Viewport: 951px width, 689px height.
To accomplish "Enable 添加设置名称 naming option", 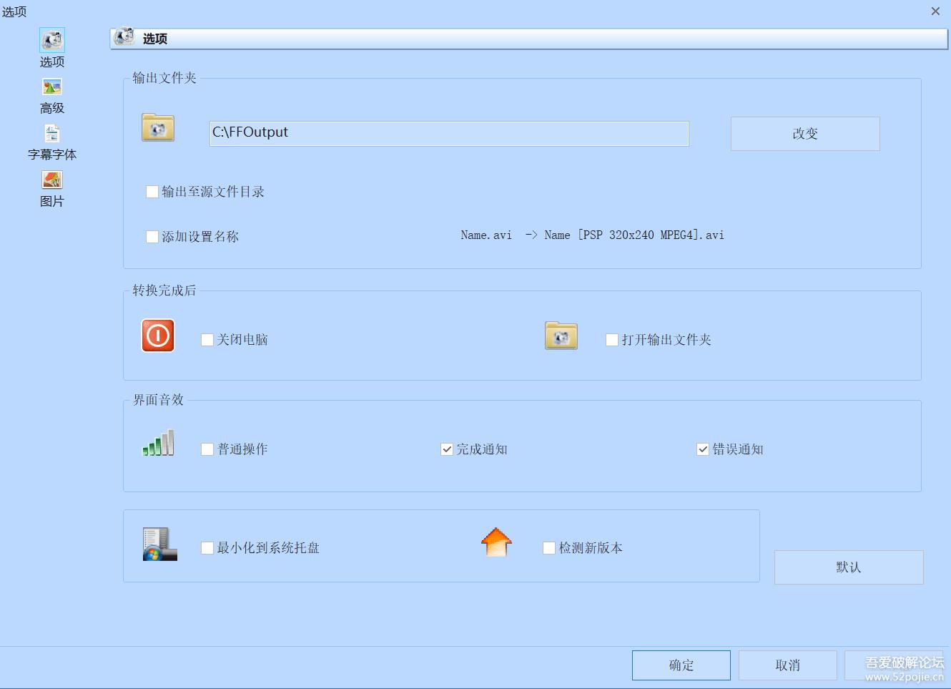I will [151, 236].
